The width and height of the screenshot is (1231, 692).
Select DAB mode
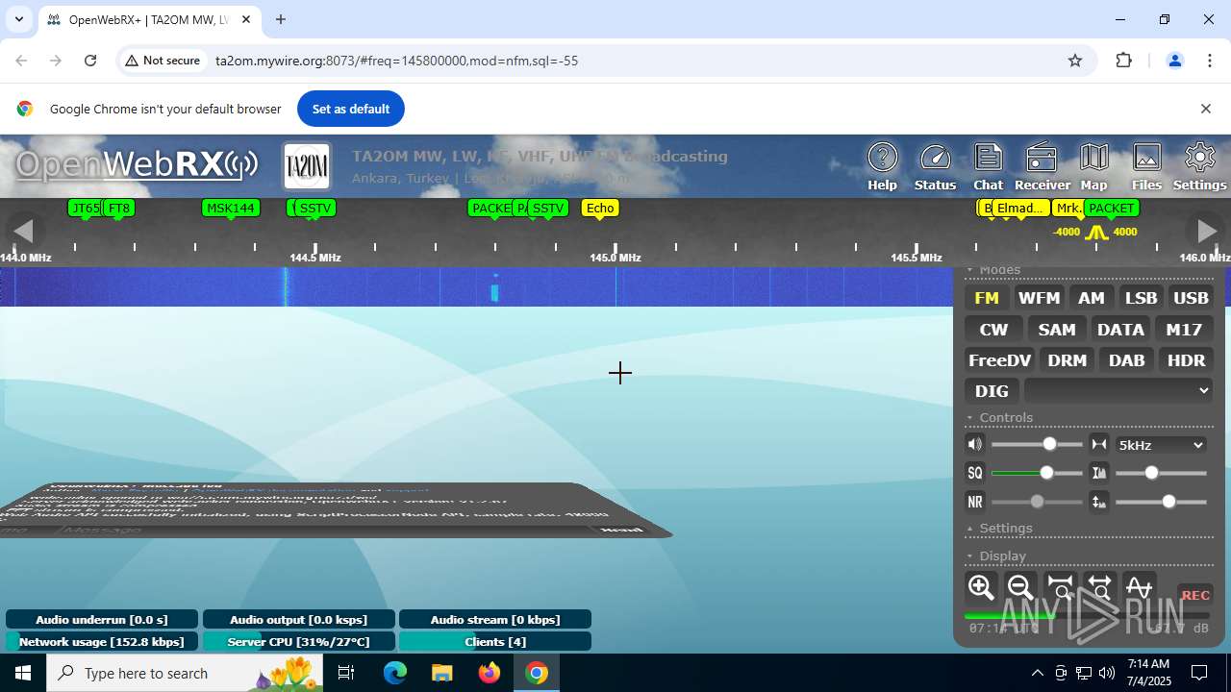pyautogui.click(x=1127, y=360)
